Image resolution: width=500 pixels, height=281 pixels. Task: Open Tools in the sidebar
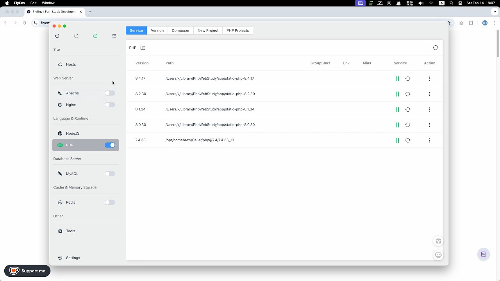pyautogui.click(x=86, y=231)
